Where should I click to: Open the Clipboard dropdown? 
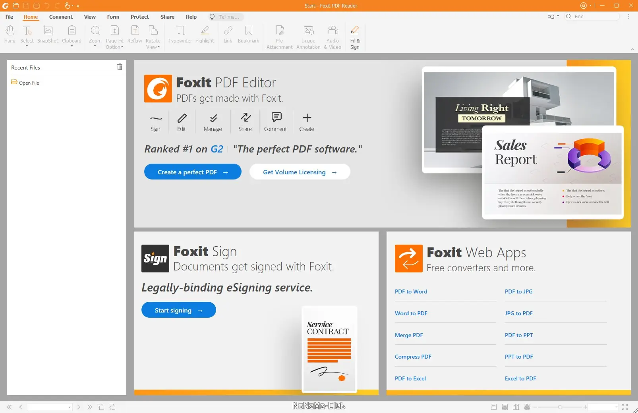coord(72,46)
